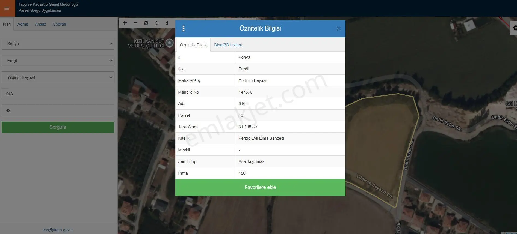
Task: Click the Nitelik value Kerpiç Evli Elma Bahçesi
Action: click(261, 138)
